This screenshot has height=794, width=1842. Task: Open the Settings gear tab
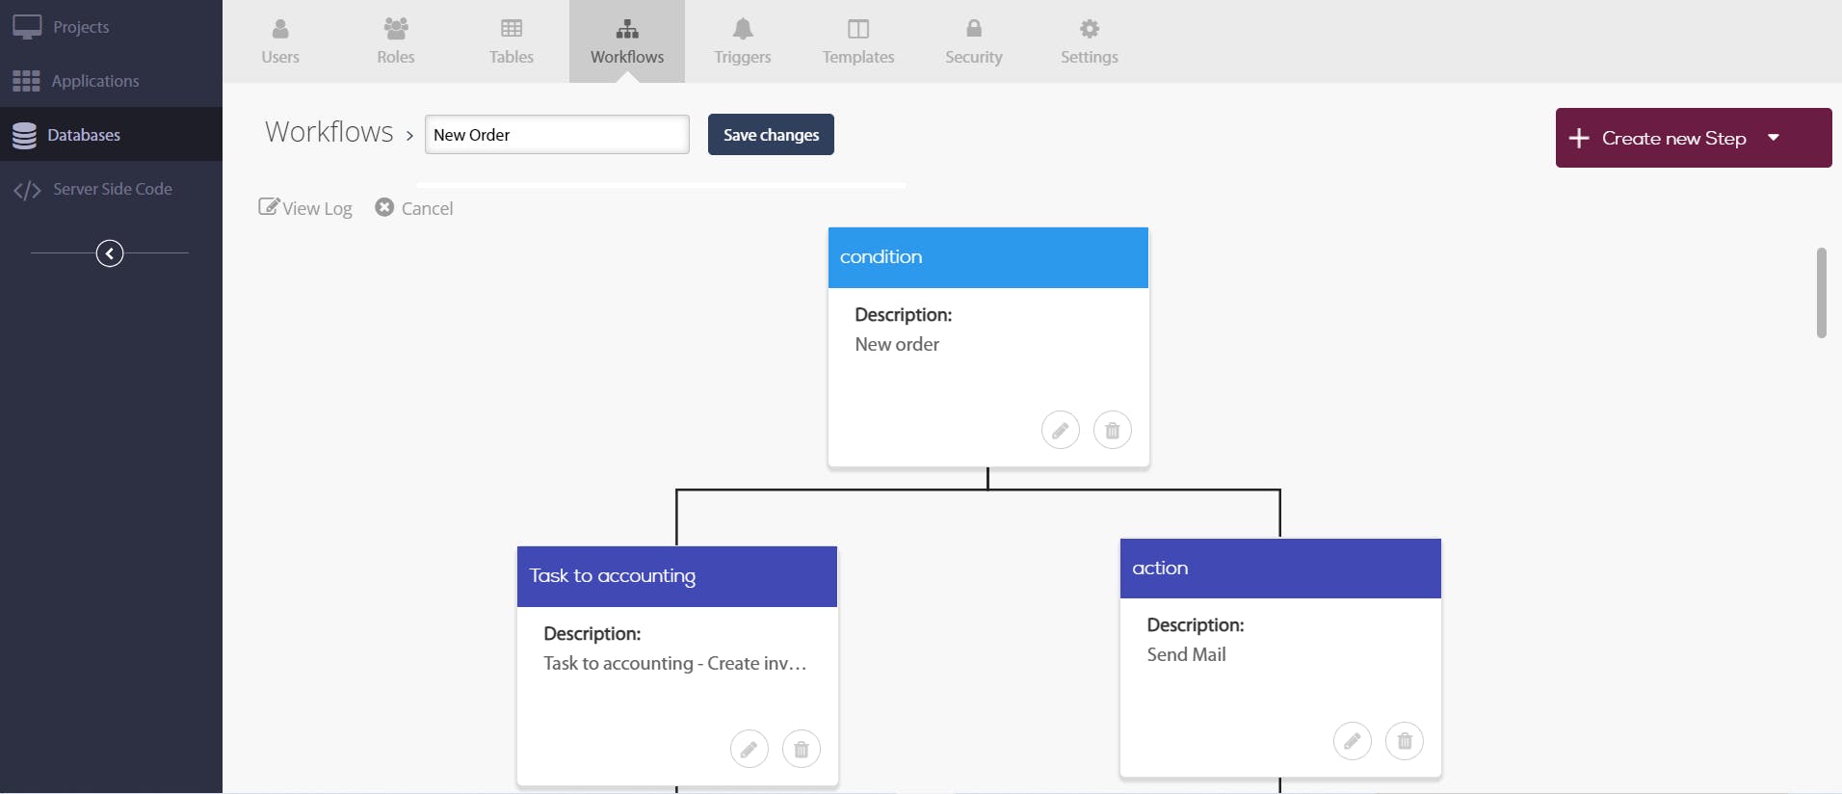(1089, 41)
